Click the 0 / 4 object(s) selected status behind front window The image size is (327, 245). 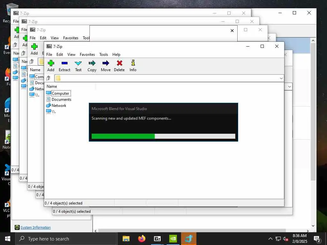[72, 212]
